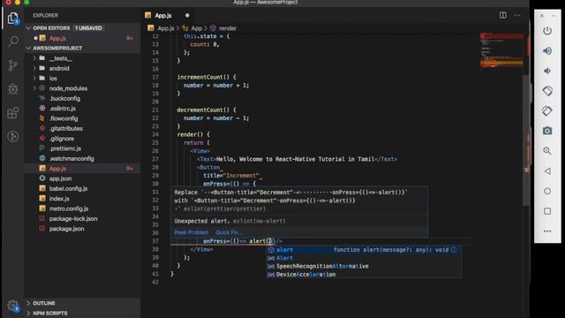Take an emulator screenshot with camera icon
The width and height of the screenshot is (565, 318).
547,131
